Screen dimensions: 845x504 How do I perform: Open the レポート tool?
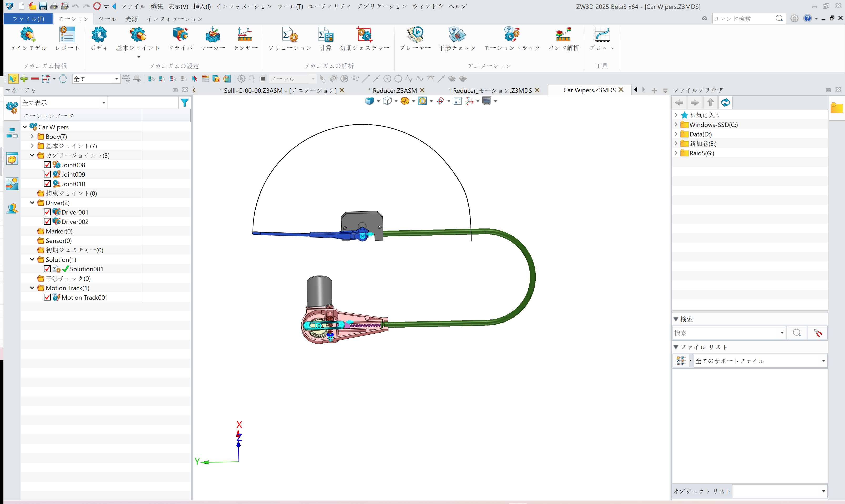[x=67, y=39]
